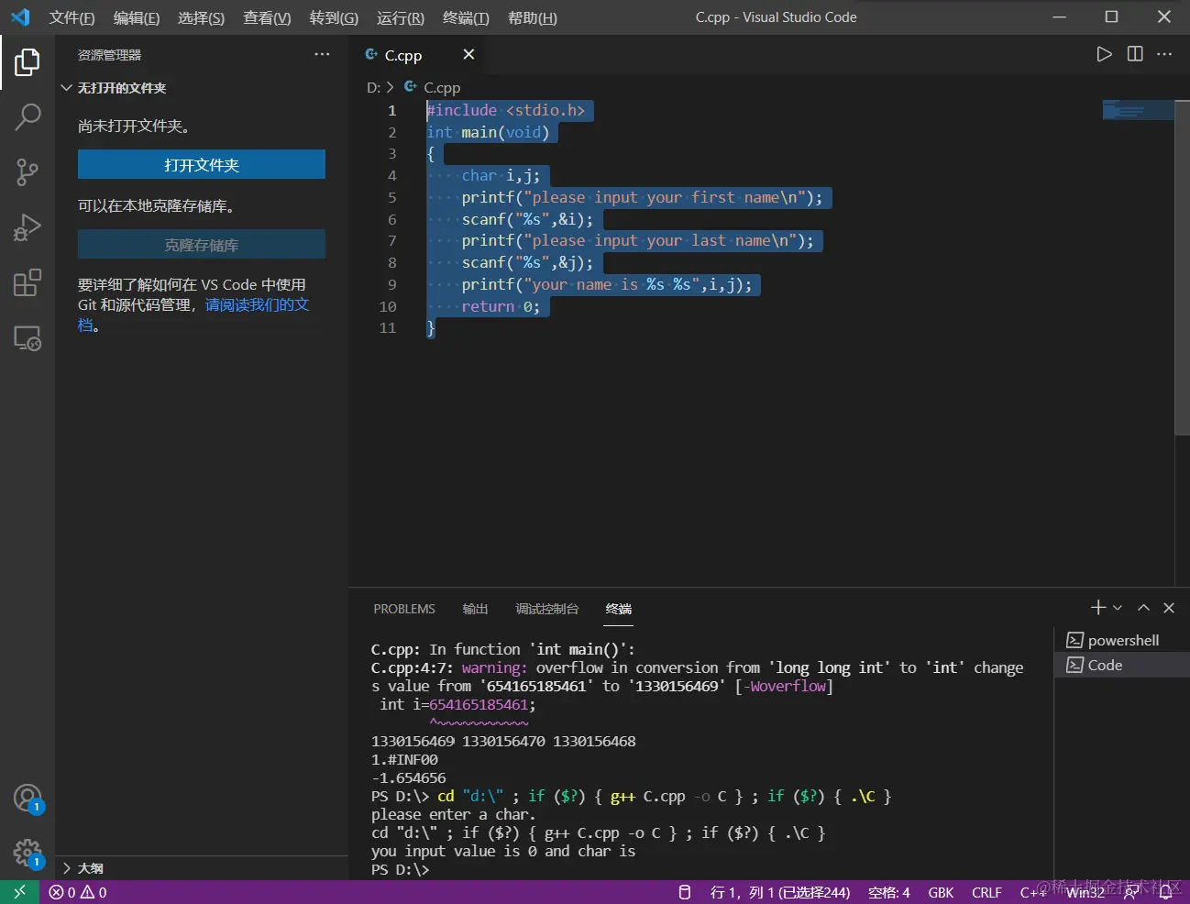Open the Explorer view in activity bar

(x=28, y=62)
